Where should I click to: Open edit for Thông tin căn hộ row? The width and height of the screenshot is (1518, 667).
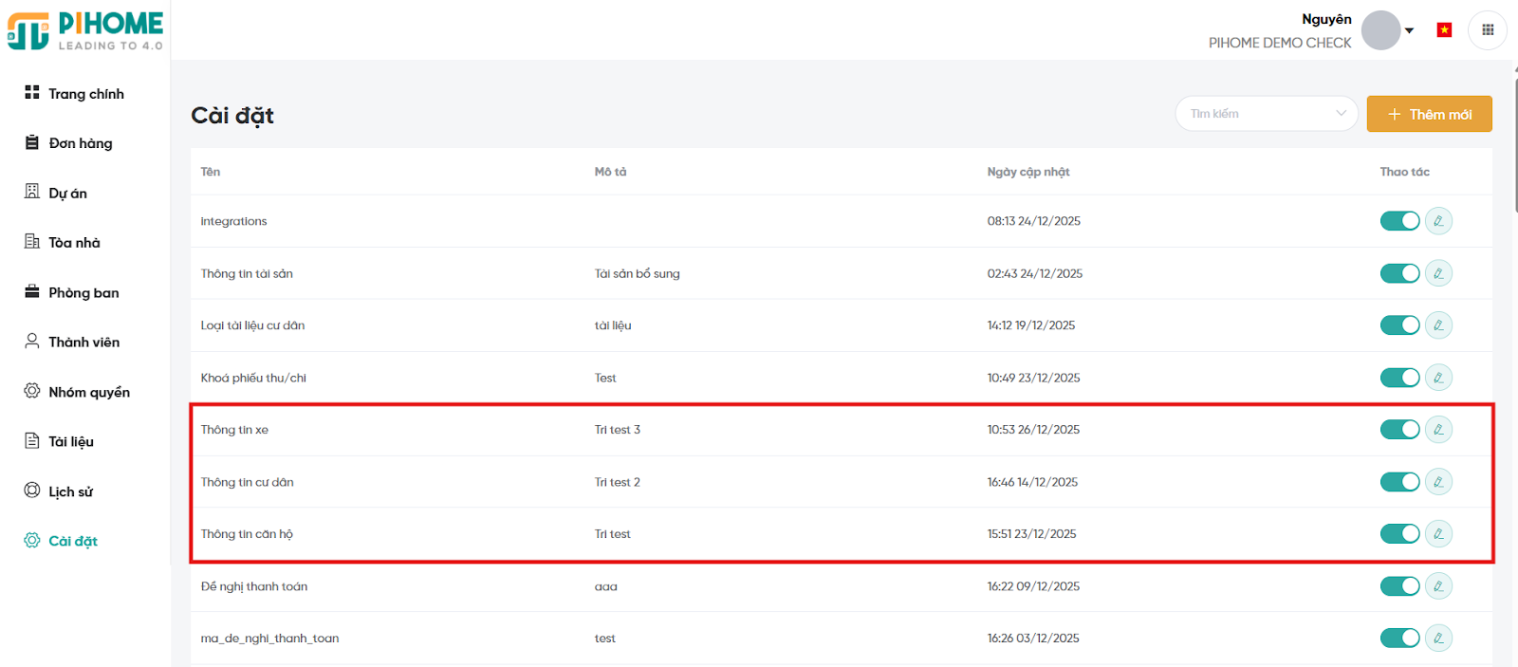[x=1438, y=534]
